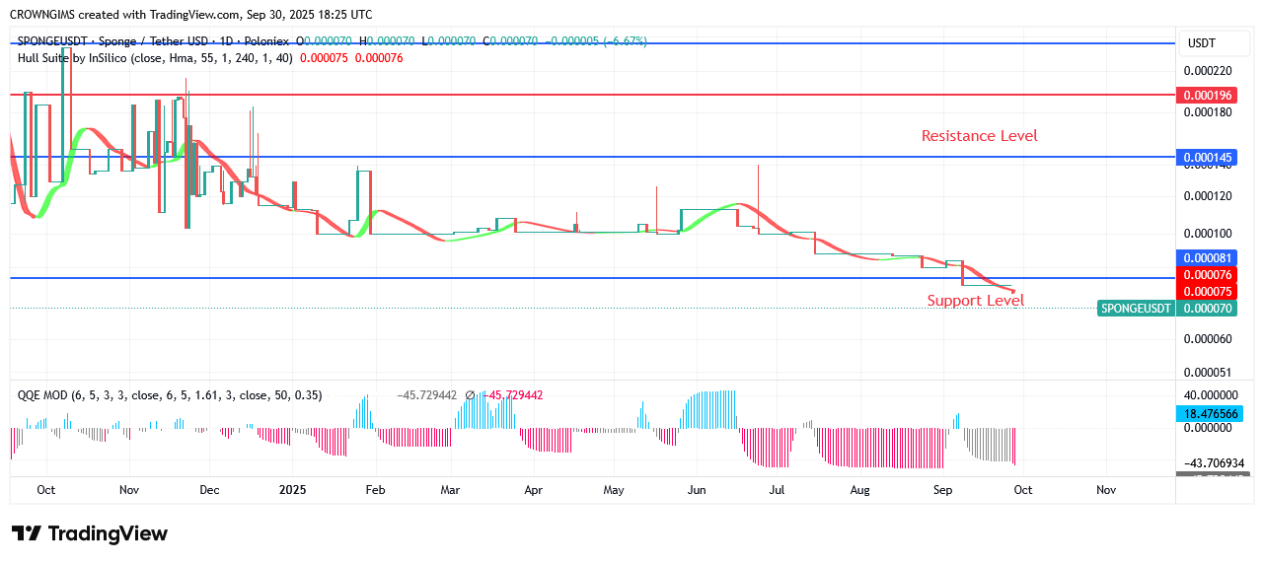Click the Resistance Level text annotation
The height and width of the screenshot is (563, 1264).
click(x=979, y=136)
